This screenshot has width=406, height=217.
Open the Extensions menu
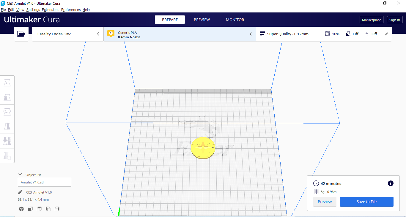(51, 10)
